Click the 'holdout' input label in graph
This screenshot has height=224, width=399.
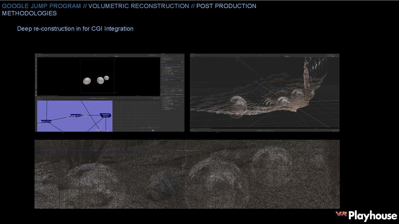pyautogui.click(x=85, y=116)
